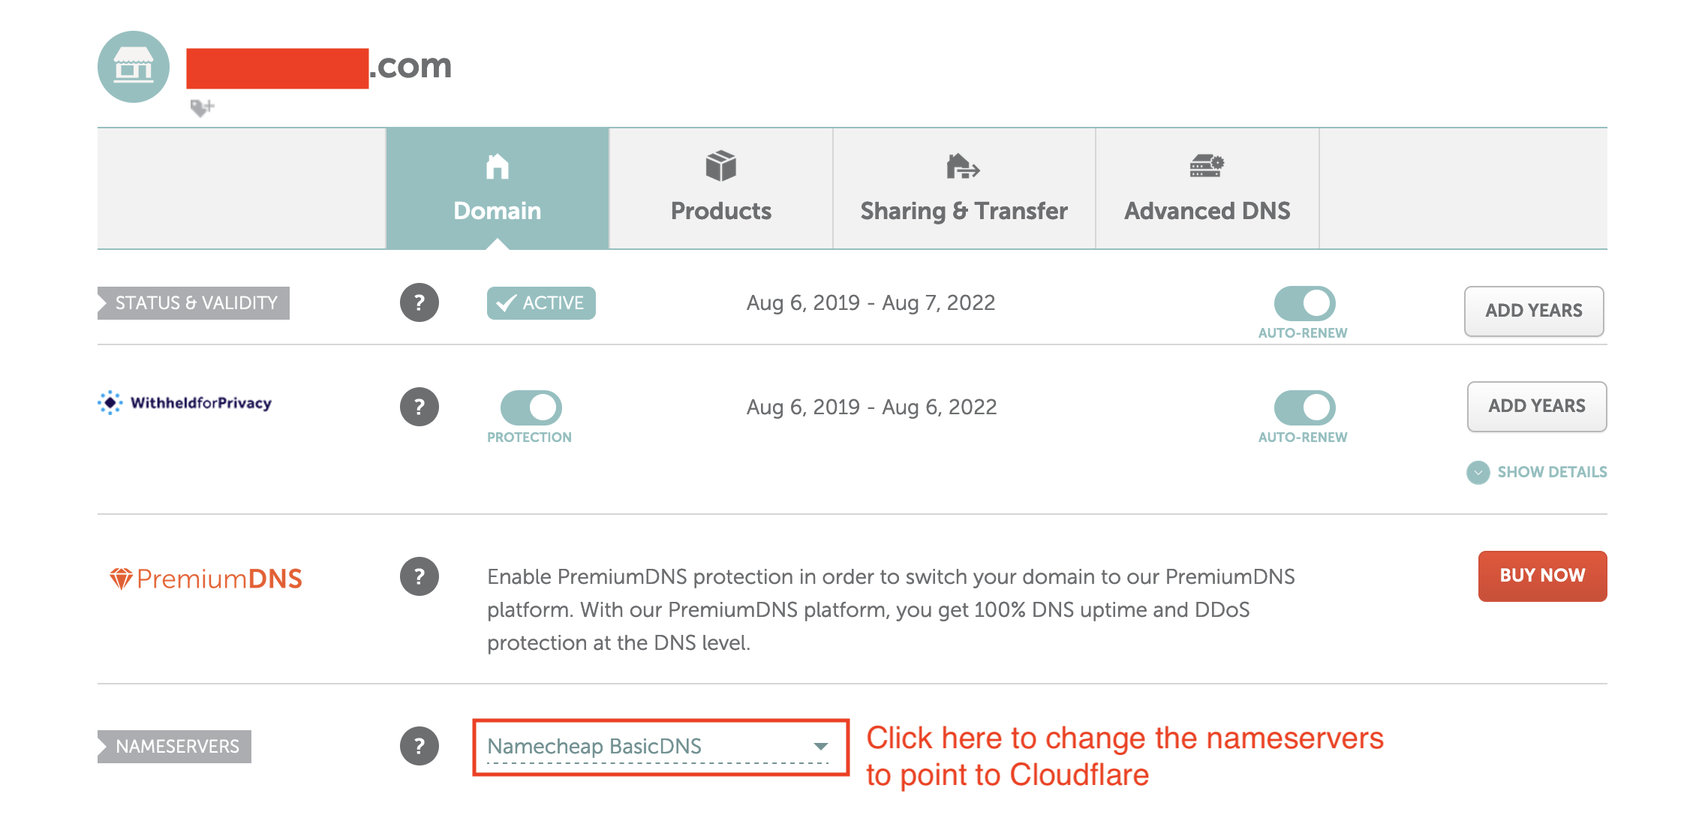Open help icon for PremiumDNS row

tap(419, 576)
